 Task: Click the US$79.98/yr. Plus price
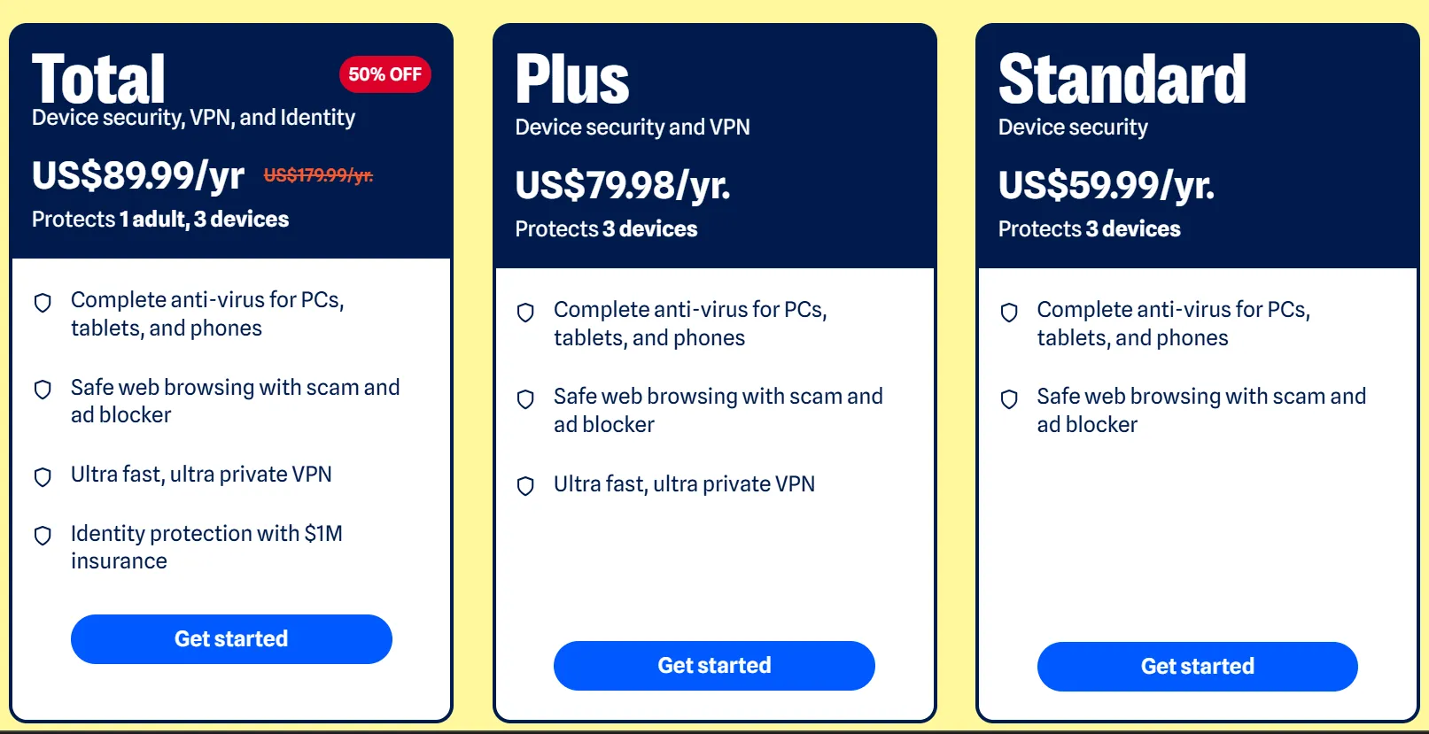point(623,185)
